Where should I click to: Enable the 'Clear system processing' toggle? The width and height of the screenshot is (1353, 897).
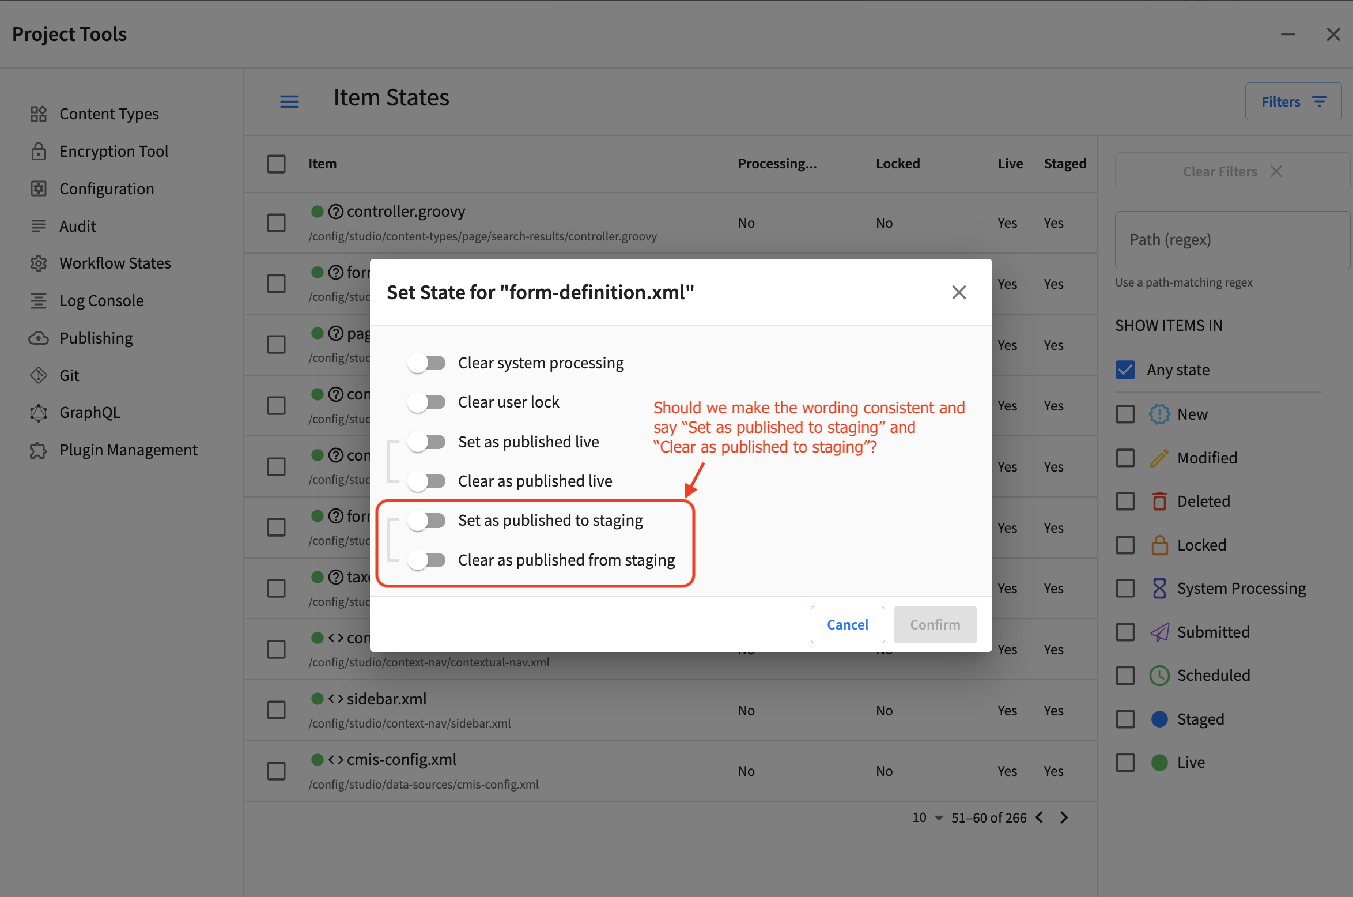[x=426, y=363]
